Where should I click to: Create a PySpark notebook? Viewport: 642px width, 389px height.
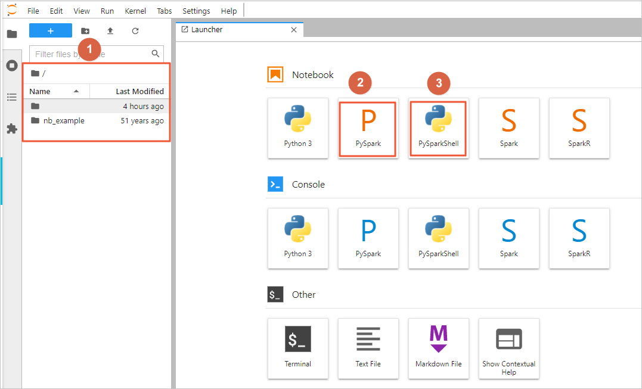click(x=368, y=128)
